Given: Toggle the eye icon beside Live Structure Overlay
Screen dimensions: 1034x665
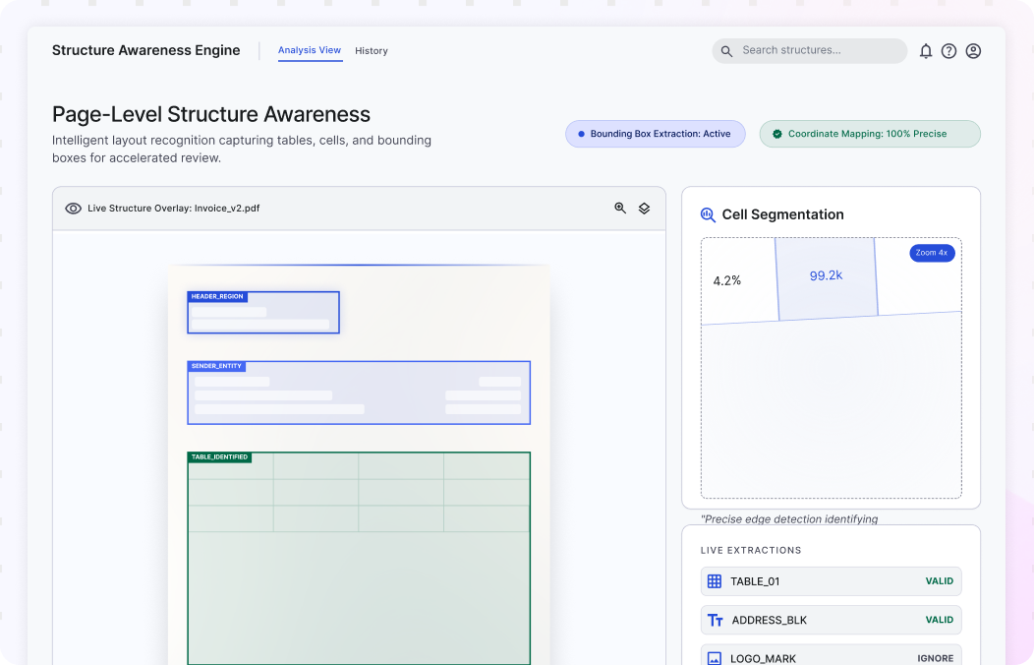Looking at the screenshot, I should [73, 209].
